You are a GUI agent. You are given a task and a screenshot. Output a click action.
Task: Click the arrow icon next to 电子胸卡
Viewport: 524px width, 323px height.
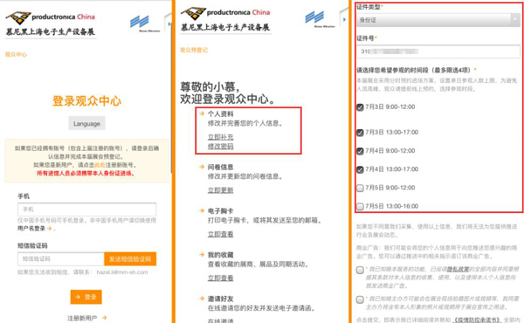pyautogui.click(x=202, y=210)
